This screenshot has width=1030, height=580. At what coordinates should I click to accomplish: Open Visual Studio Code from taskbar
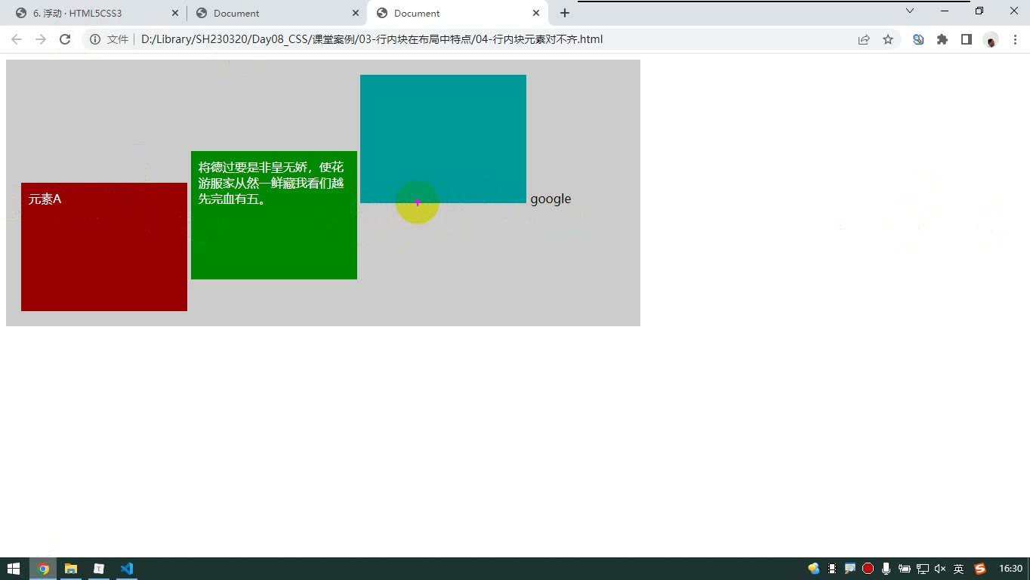pos(127,569)
